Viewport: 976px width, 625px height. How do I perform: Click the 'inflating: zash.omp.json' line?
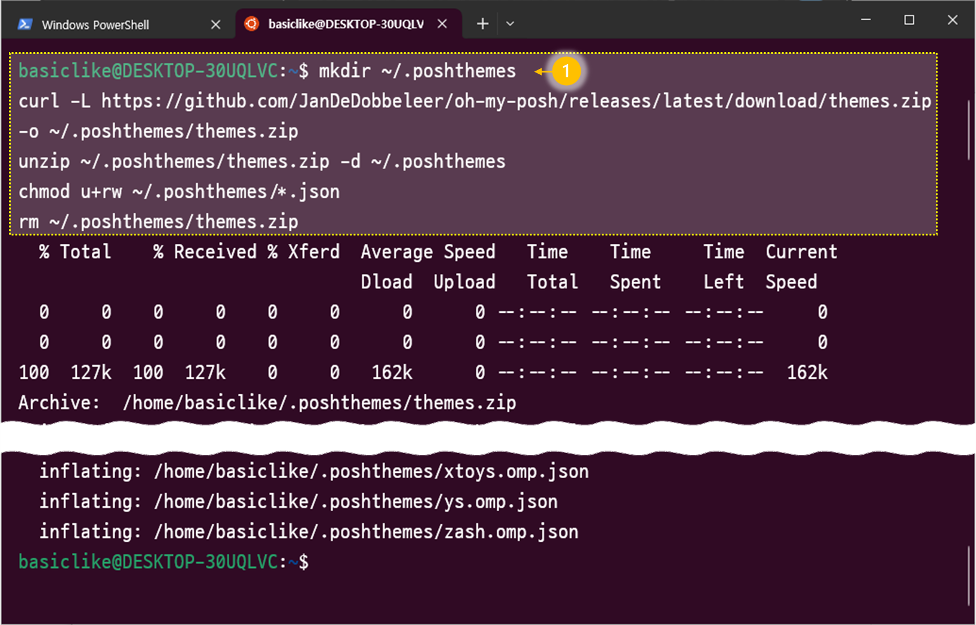pyautogui.click(x=308, y=532)
